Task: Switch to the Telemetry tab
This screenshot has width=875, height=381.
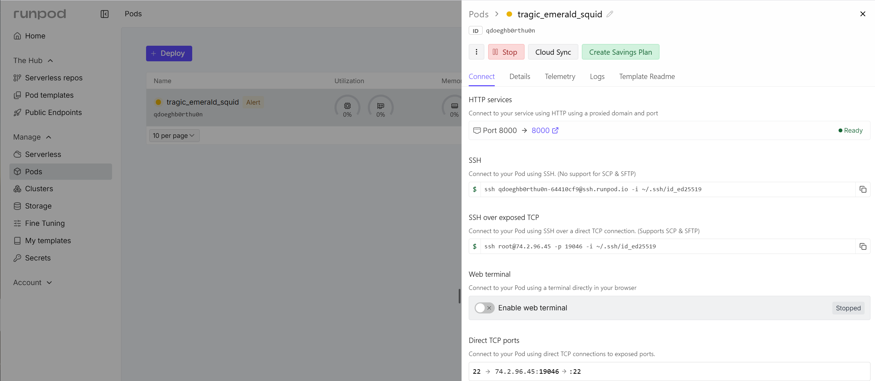Action: pyautogui.click(x=560, y=77)
